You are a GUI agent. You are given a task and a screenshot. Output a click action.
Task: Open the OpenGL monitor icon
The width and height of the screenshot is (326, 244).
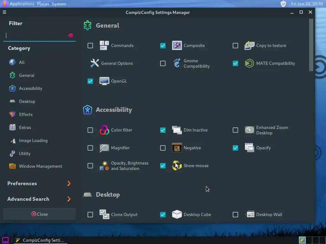pyautogui.click(x=104, y=81)
